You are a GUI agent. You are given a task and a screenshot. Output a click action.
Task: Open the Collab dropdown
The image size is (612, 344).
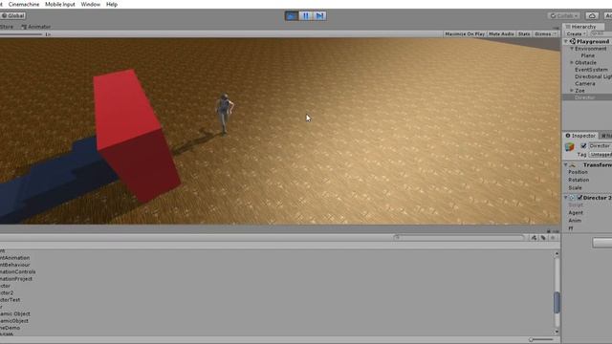563,16
